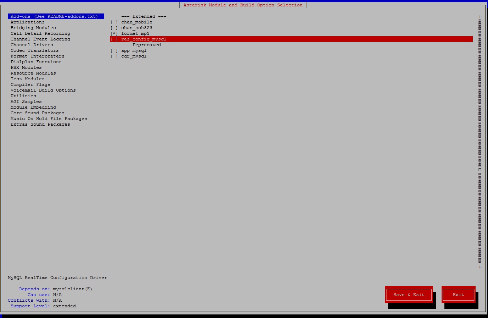The height and width of the screenshot is (318, 488).
Task: Select Voicemail Build Options
Action: point(43,90)
